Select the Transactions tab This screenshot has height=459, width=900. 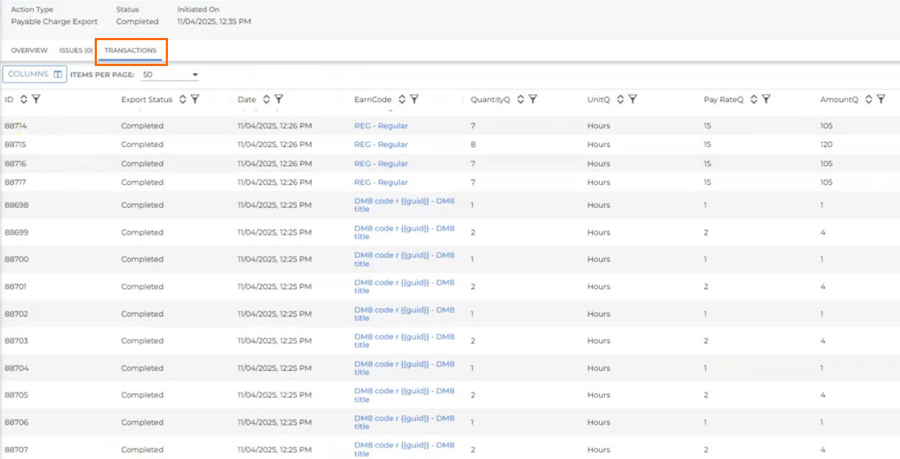[131, 51]
